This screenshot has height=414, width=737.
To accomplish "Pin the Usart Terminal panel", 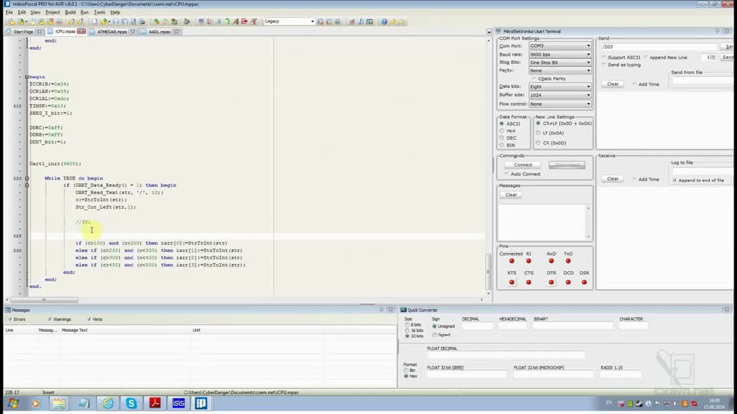I will (718, 31).
